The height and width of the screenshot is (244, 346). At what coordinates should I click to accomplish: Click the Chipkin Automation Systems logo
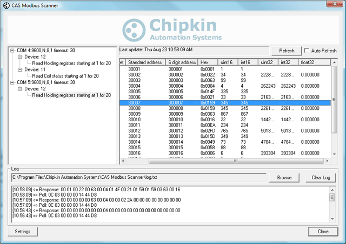tap(172, 29)
